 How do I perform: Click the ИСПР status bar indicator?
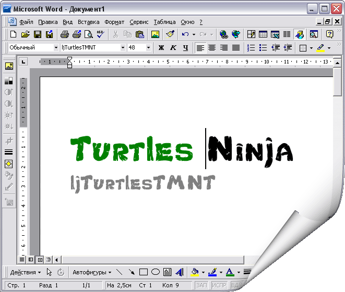(x=219, y=285)
